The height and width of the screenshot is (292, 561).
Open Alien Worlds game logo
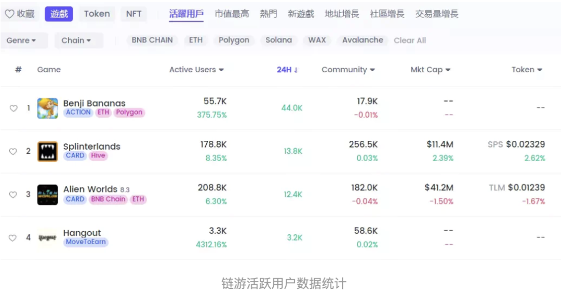click(x=48, y=194)
